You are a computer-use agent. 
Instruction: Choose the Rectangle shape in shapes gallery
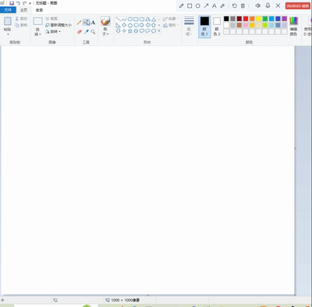(136, 19)
